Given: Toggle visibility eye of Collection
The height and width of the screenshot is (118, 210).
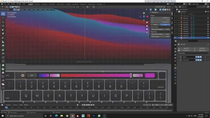Looking at the screenshot, I should (x=208, y=12).
